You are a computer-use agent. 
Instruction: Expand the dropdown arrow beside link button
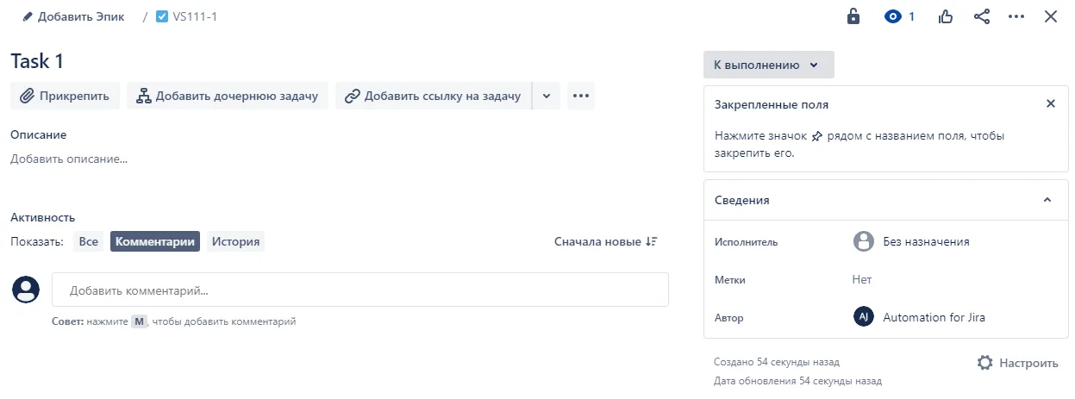pos(547,96)
